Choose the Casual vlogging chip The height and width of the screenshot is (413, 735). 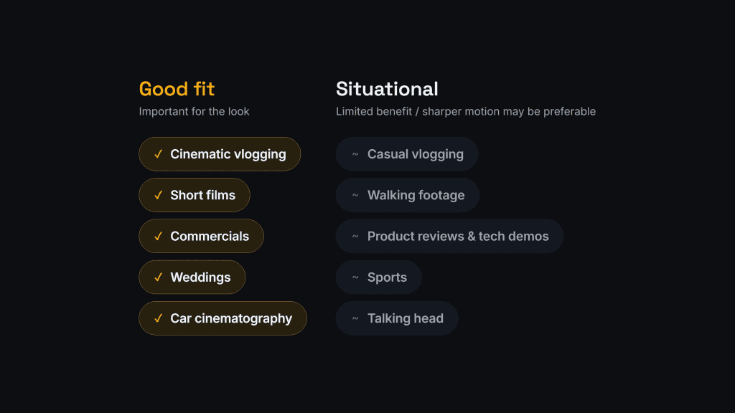click(x=407, y=154)
